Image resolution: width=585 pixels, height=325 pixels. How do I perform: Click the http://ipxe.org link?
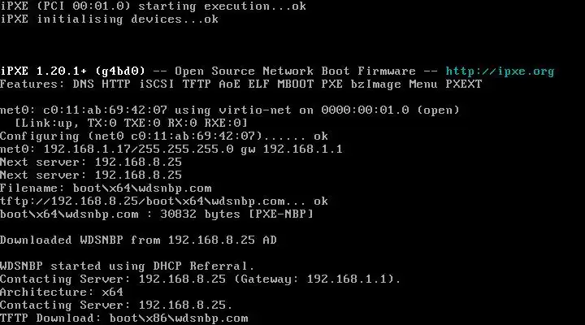tap(500, 71)
